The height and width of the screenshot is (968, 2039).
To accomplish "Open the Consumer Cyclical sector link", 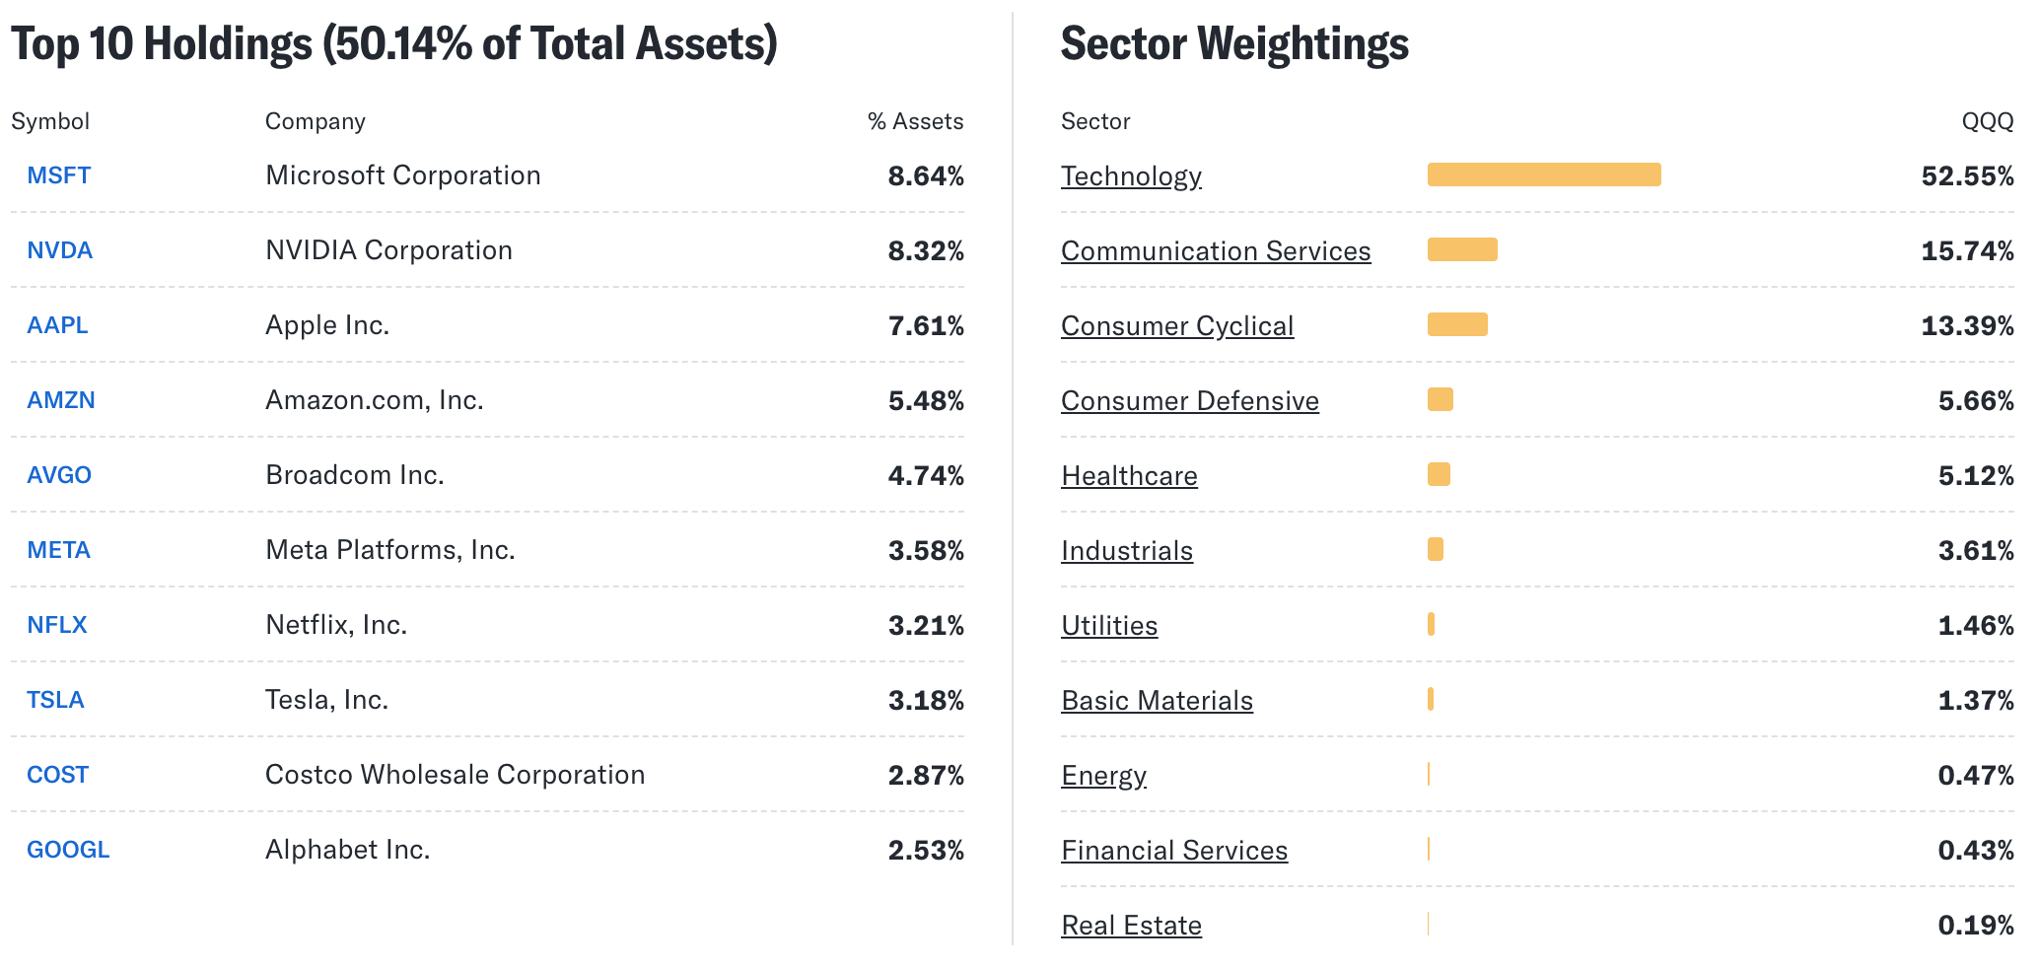I will (x=1177, y=326).
